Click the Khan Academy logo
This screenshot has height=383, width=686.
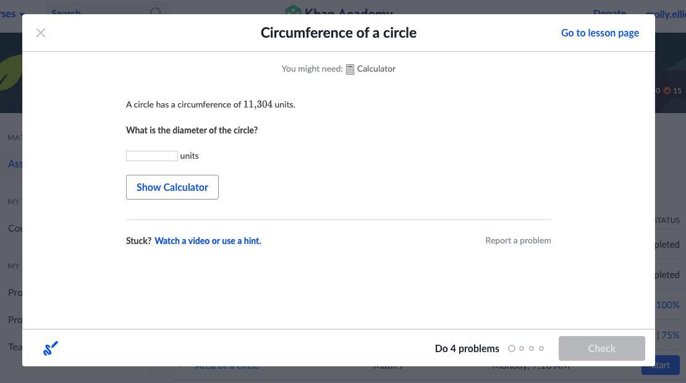(338, 11)
